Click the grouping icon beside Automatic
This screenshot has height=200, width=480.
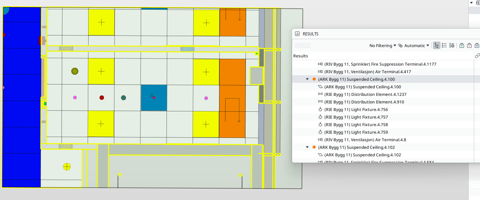[400, 46]
